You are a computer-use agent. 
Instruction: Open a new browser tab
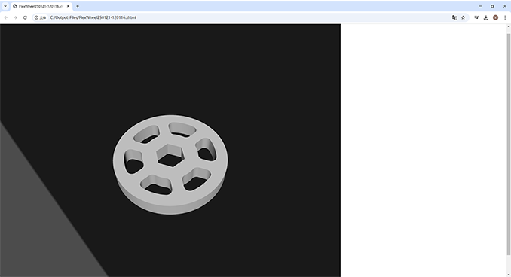pyautogui.click(x=78, y=6)
